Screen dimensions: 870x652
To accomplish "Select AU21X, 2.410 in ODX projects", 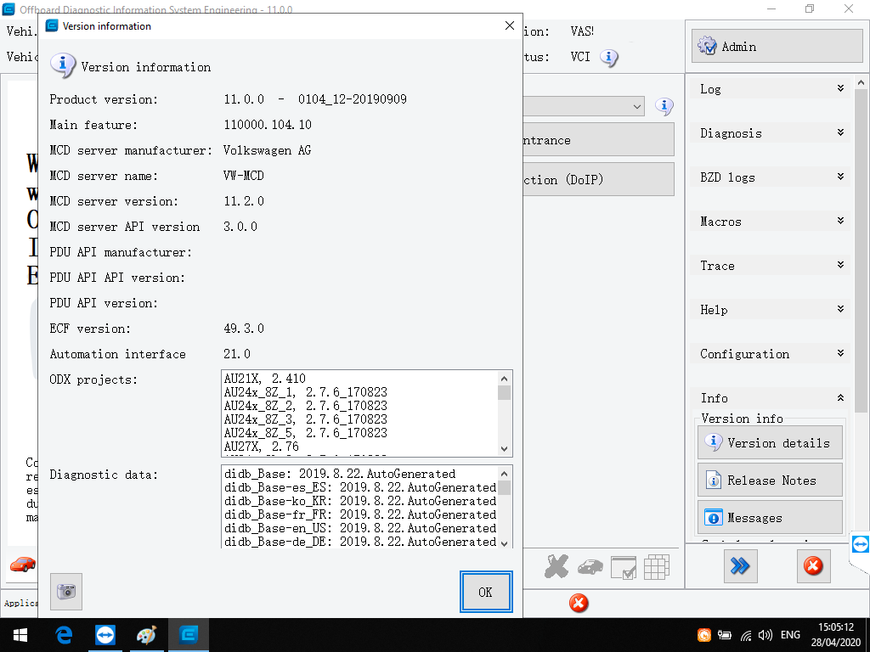I will [265, 379].
